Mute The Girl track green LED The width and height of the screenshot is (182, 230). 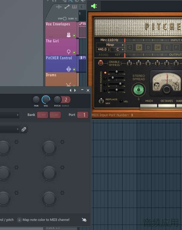click(74, 53)
